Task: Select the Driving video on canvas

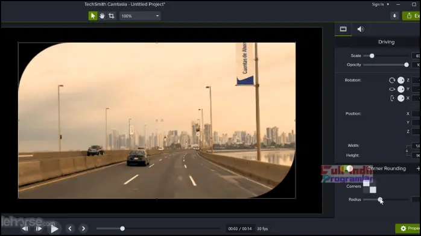Action: 157,120
